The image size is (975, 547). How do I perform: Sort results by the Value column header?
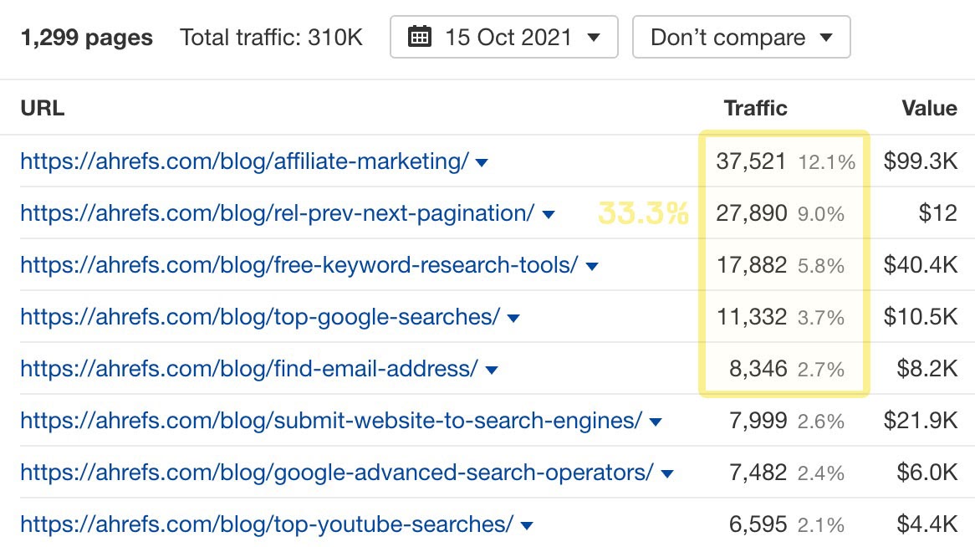pyautogui.click(x=929, y=108)
